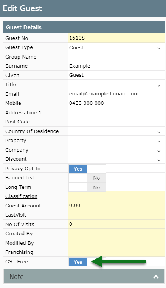Open the Guest Type dropdown

[x=116, y=47]
